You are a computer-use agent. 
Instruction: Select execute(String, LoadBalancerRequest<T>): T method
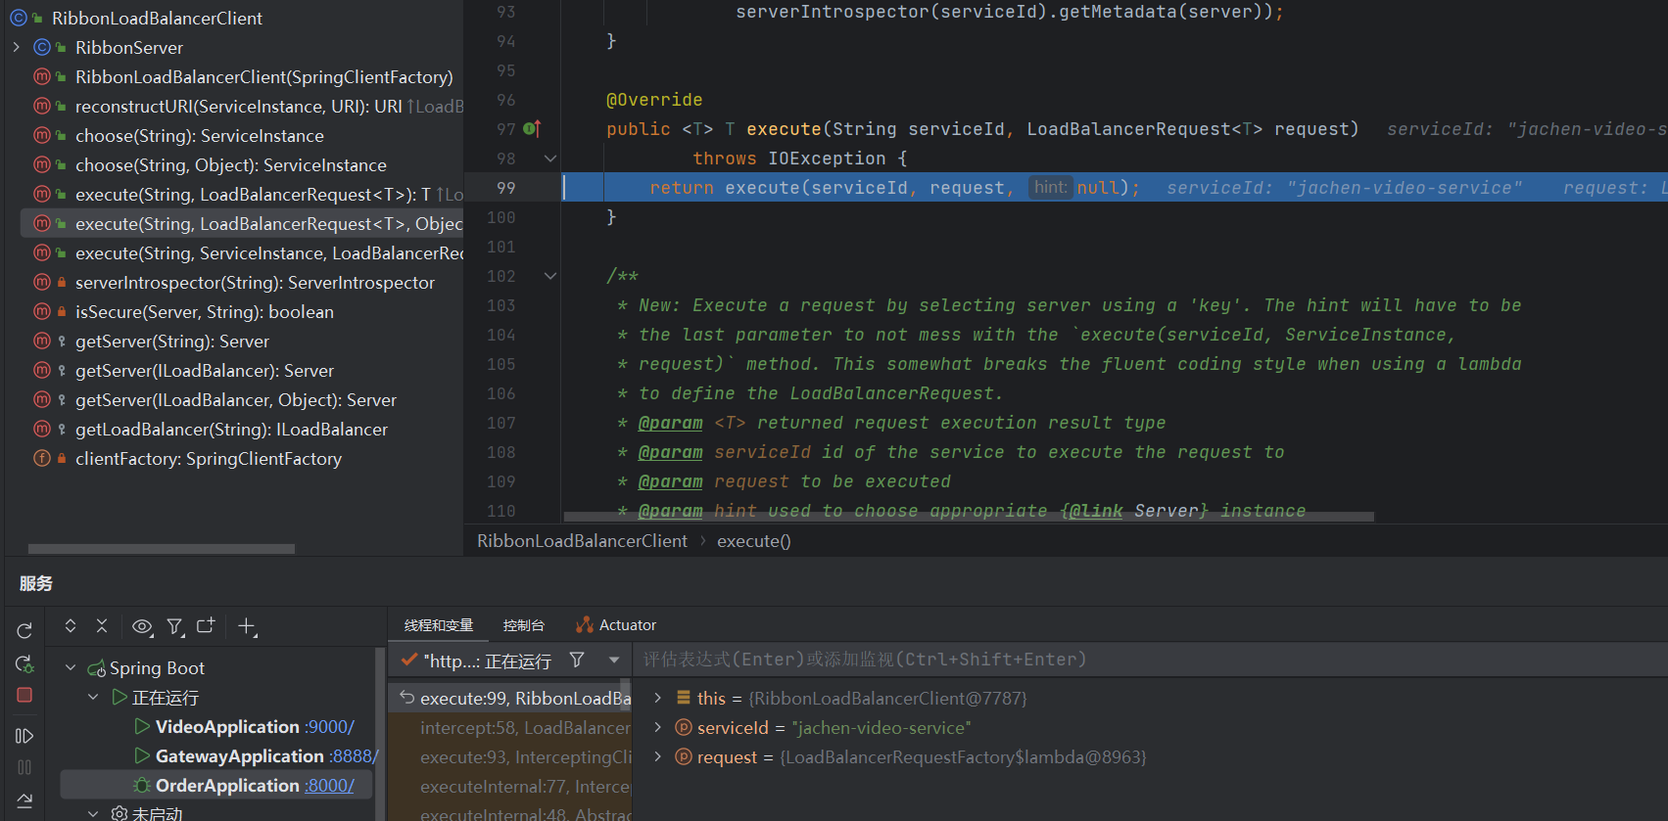pyautogui.click(x=253, y=194)
